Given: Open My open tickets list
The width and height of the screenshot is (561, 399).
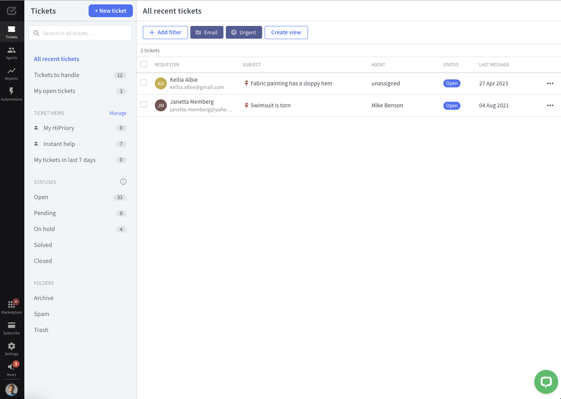Looking at the screenshot, I should click(x=80, y=91).
